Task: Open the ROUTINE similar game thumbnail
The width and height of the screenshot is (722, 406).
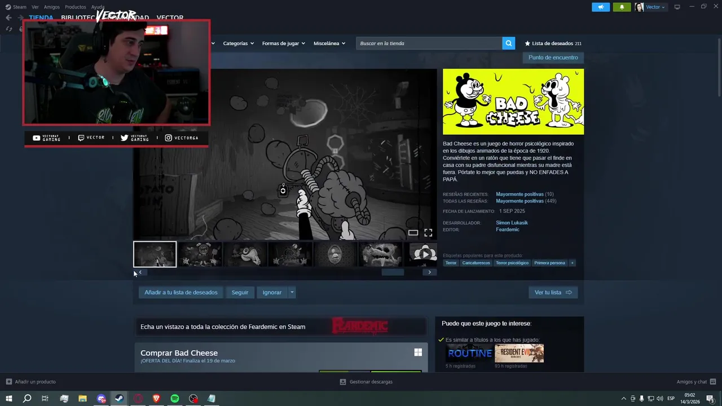Action: coord(470,353)
